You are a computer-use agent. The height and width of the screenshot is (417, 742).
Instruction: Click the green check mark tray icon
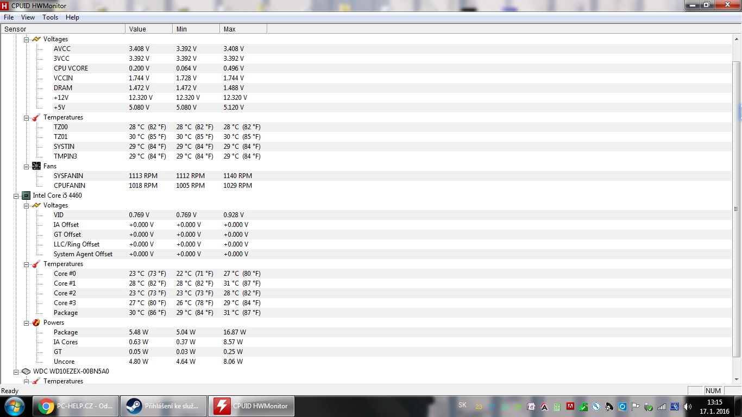click(x=583, y=406)
